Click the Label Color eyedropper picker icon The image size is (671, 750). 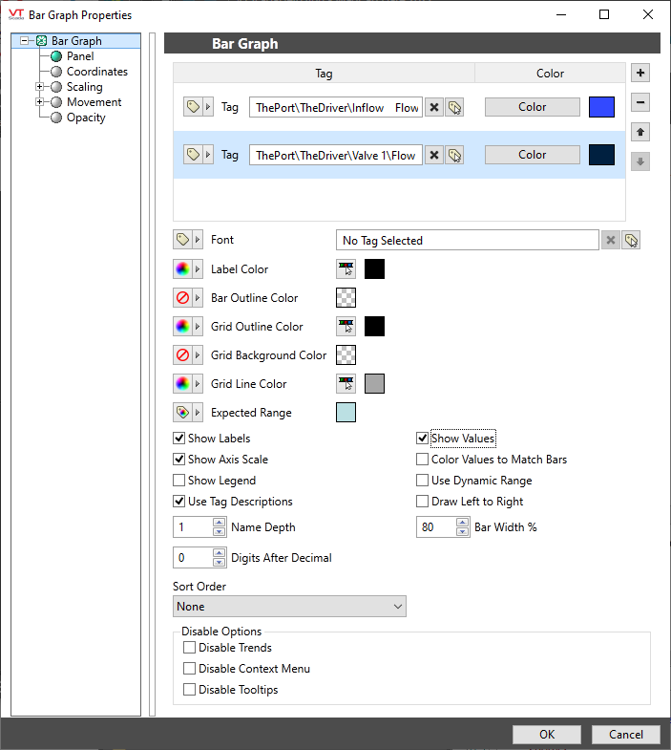pyautogui.click(x=346, y=269)
